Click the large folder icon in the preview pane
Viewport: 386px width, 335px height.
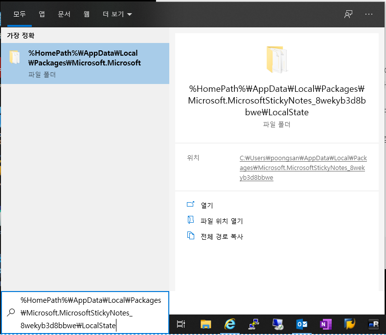(277, 60)
